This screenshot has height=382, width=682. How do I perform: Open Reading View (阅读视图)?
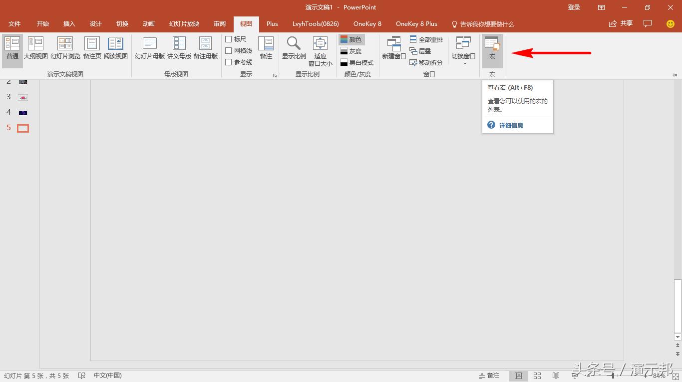tap(115, 48)
